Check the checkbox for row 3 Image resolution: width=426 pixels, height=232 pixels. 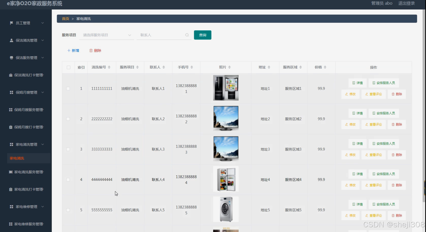point(68,149)
